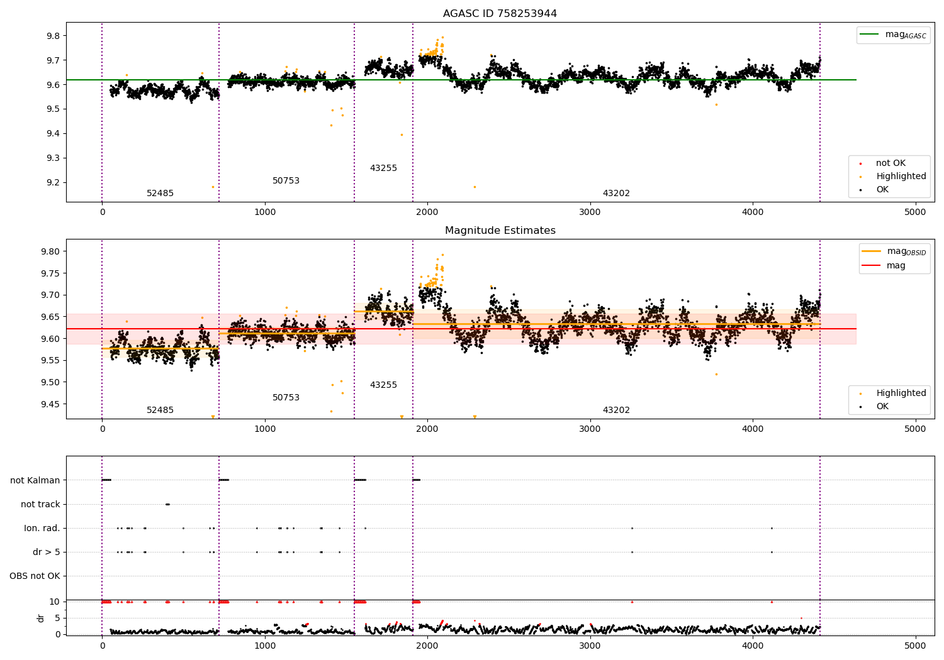
Task: Click the 3000 x-tick under Magnitude Estimates plot
Action: click(x=590, y=429)
